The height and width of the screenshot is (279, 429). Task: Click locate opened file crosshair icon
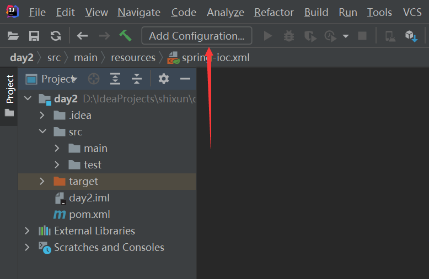[x=94, y=79]
